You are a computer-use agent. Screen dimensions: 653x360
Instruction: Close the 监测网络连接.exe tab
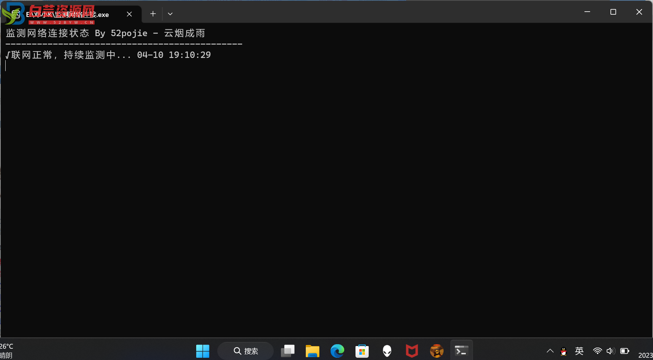(x=129, y=14)
